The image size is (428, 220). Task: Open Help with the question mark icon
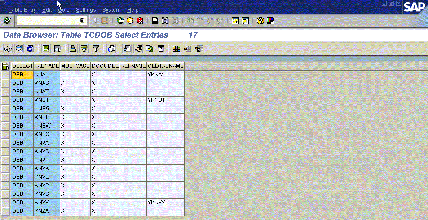pos(260,21)
